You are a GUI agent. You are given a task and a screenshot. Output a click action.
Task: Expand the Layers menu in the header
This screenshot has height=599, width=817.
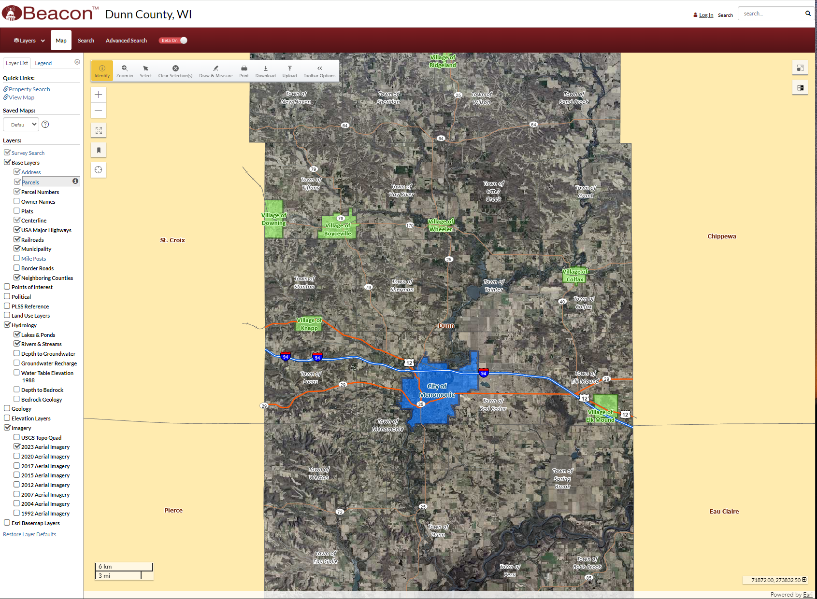tap(28, 40)
